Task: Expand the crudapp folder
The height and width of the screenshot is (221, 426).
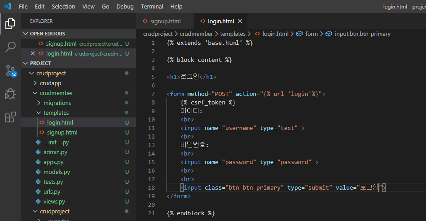Action: pos(79,83)
